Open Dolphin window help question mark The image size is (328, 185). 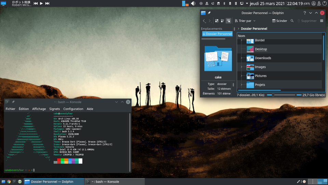pyautogui.click(x=304, y=13)
